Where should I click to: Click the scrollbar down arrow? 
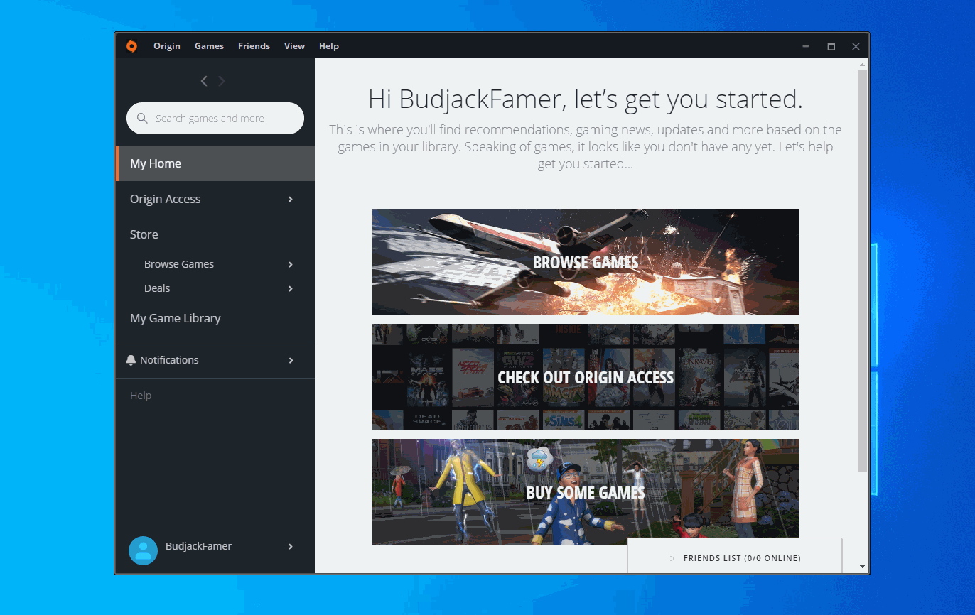tap(863, 567)
